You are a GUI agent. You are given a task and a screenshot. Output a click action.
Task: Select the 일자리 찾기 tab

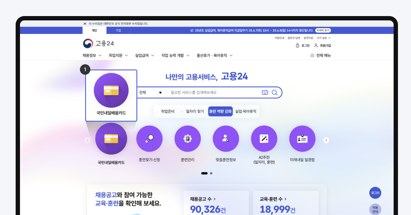point(195,112)
